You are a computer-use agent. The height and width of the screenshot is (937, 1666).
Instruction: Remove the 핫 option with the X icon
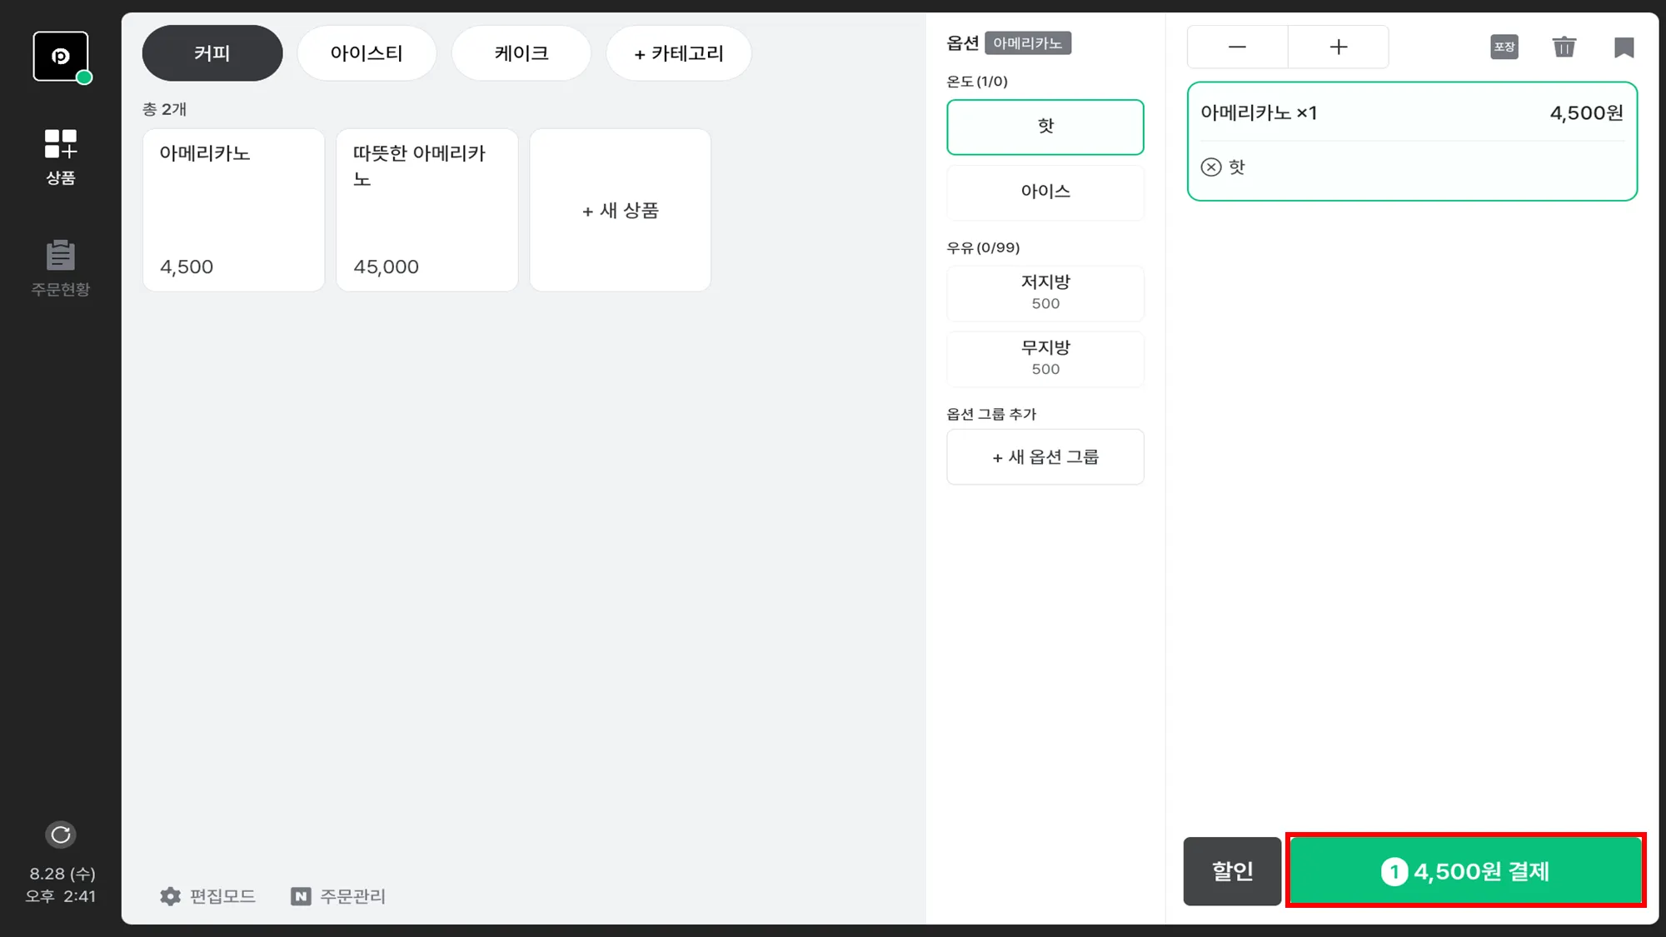click(1211, 167)
